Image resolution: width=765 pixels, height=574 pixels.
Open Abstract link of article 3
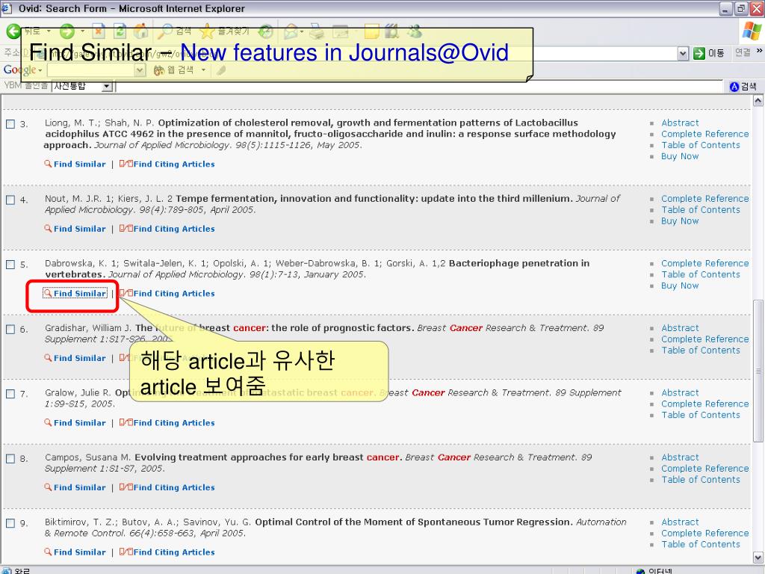coord(680,123)
